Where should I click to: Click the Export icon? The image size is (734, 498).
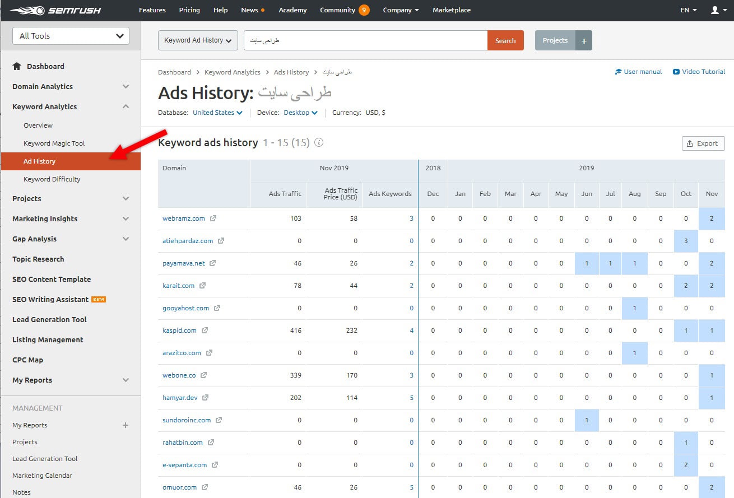[690, 143]
